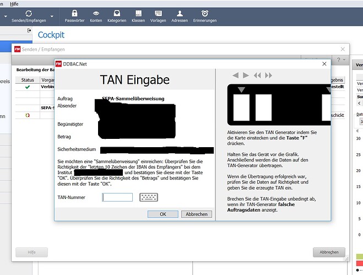
Task: Click the sidebar collapse exit icon
Action: pos(29,30)
